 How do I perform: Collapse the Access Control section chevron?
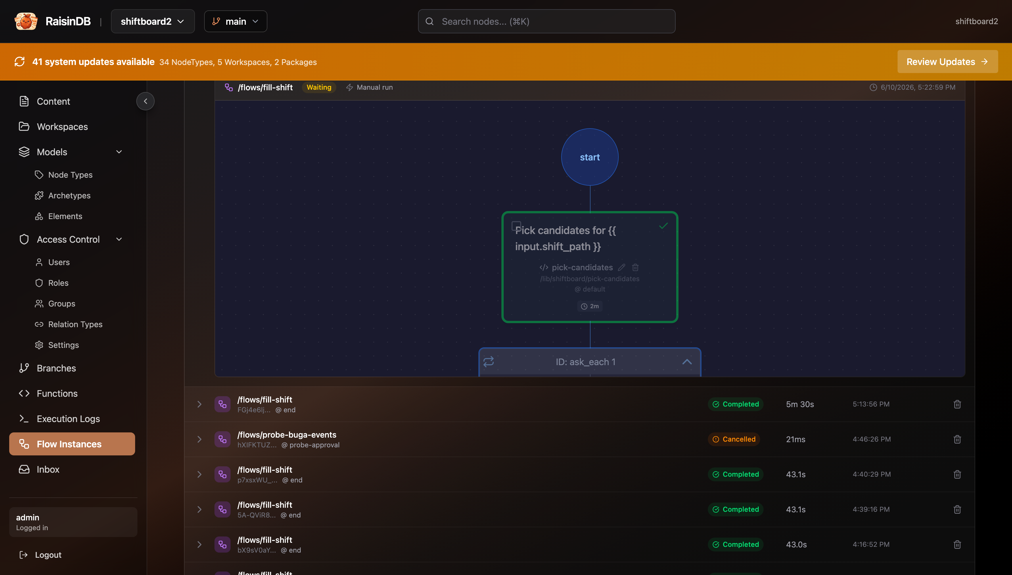click(x=119, y=239)
